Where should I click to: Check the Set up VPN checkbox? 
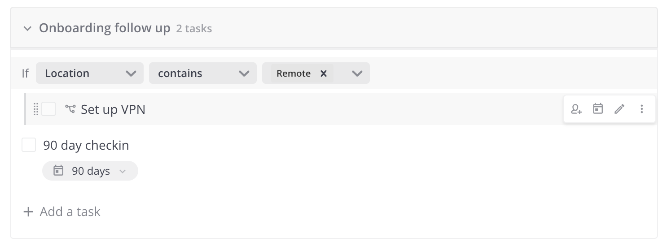48,109
